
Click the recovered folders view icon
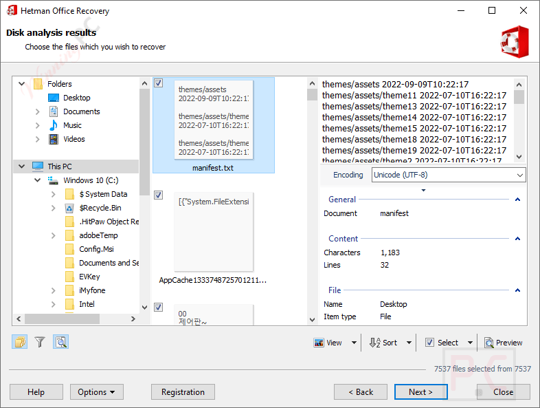pyautogui.click(x=20, y=342)
